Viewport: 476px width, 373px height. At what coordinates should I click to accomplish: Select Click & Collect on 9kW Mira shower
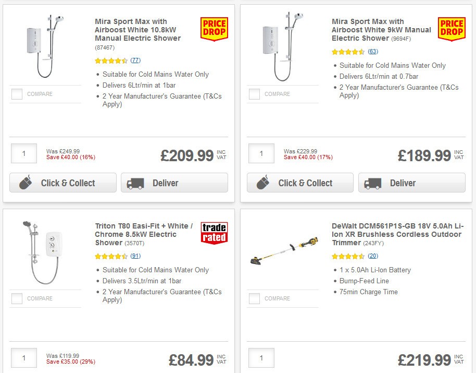pos(300,183)
